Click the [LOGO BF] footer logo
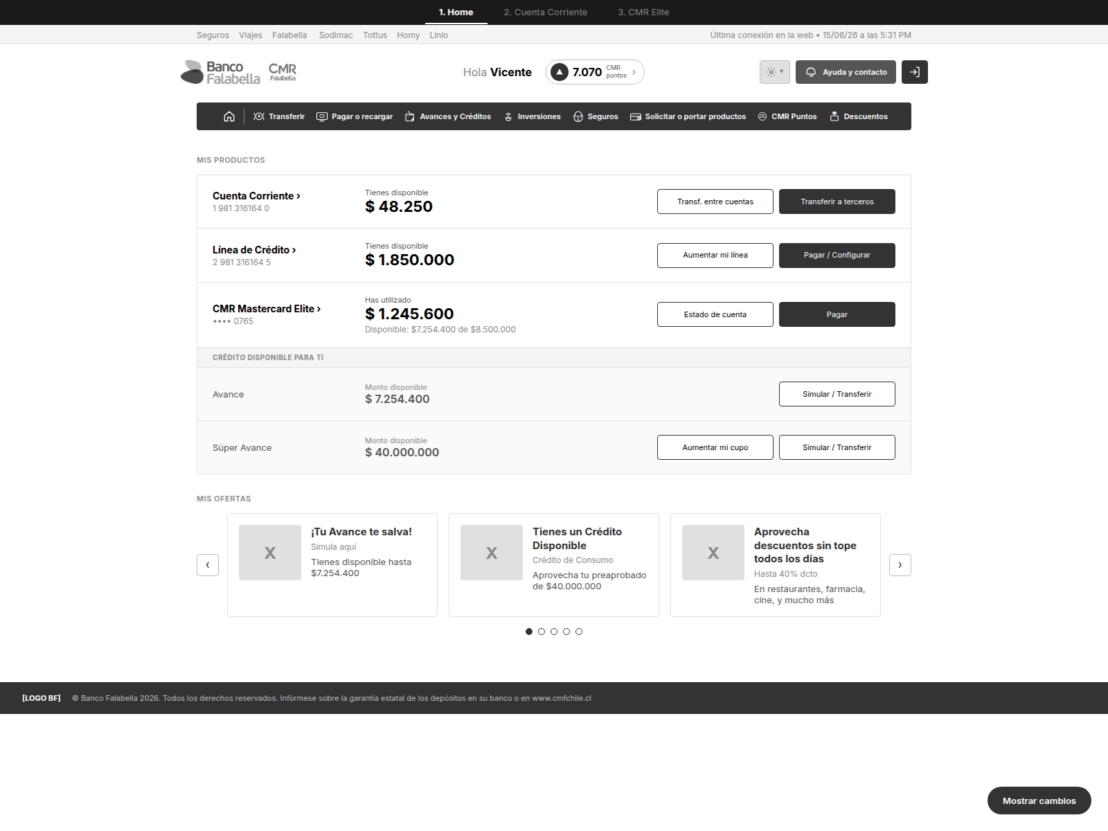 (42, 698)
